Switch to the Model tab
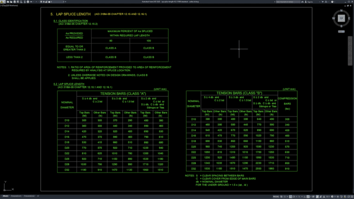 click(6, 196)
